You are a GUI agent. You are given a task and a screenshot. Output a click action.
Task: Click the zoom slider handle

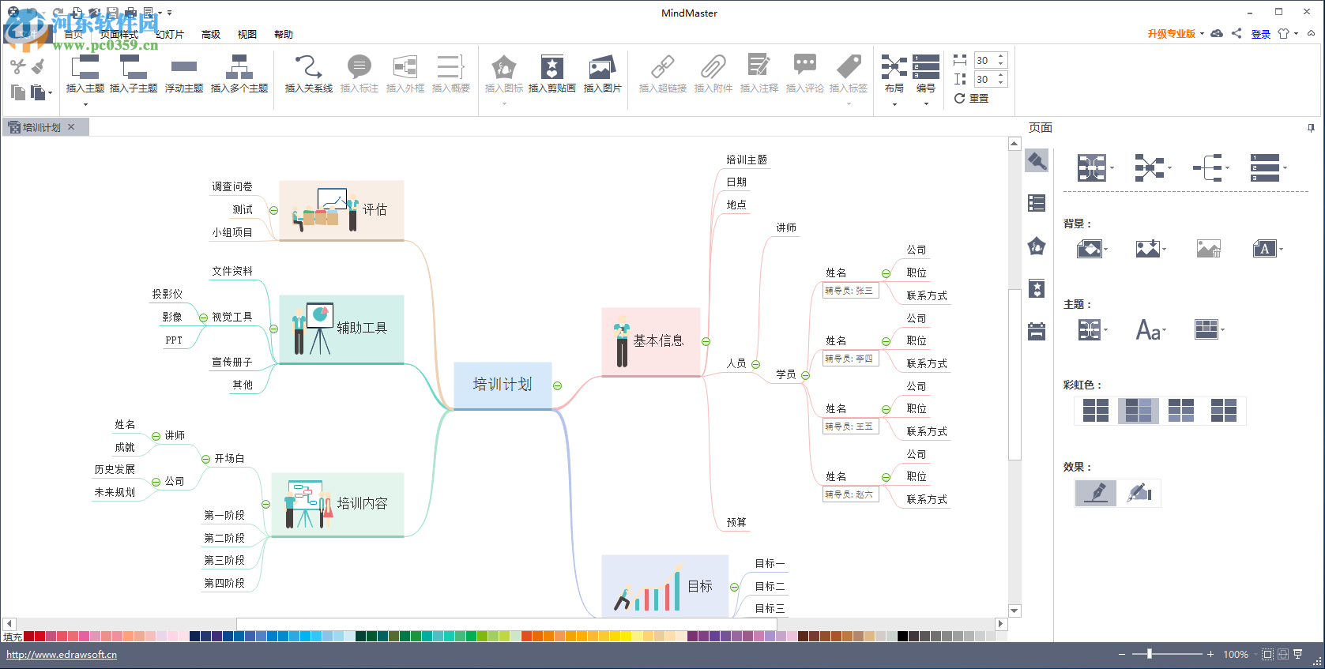pyautogui.click(x=1150, y=654)
